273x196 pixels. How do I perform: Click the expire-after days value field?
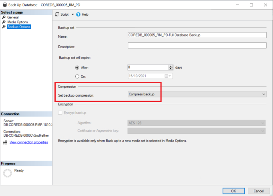[x=148, y=67]
